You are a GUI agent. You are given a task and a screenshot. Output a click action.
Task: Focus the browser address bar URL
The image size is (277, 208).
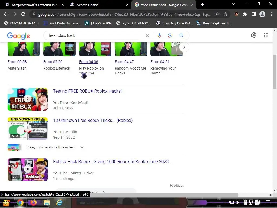pyautogui.click(x=124, y=14)
